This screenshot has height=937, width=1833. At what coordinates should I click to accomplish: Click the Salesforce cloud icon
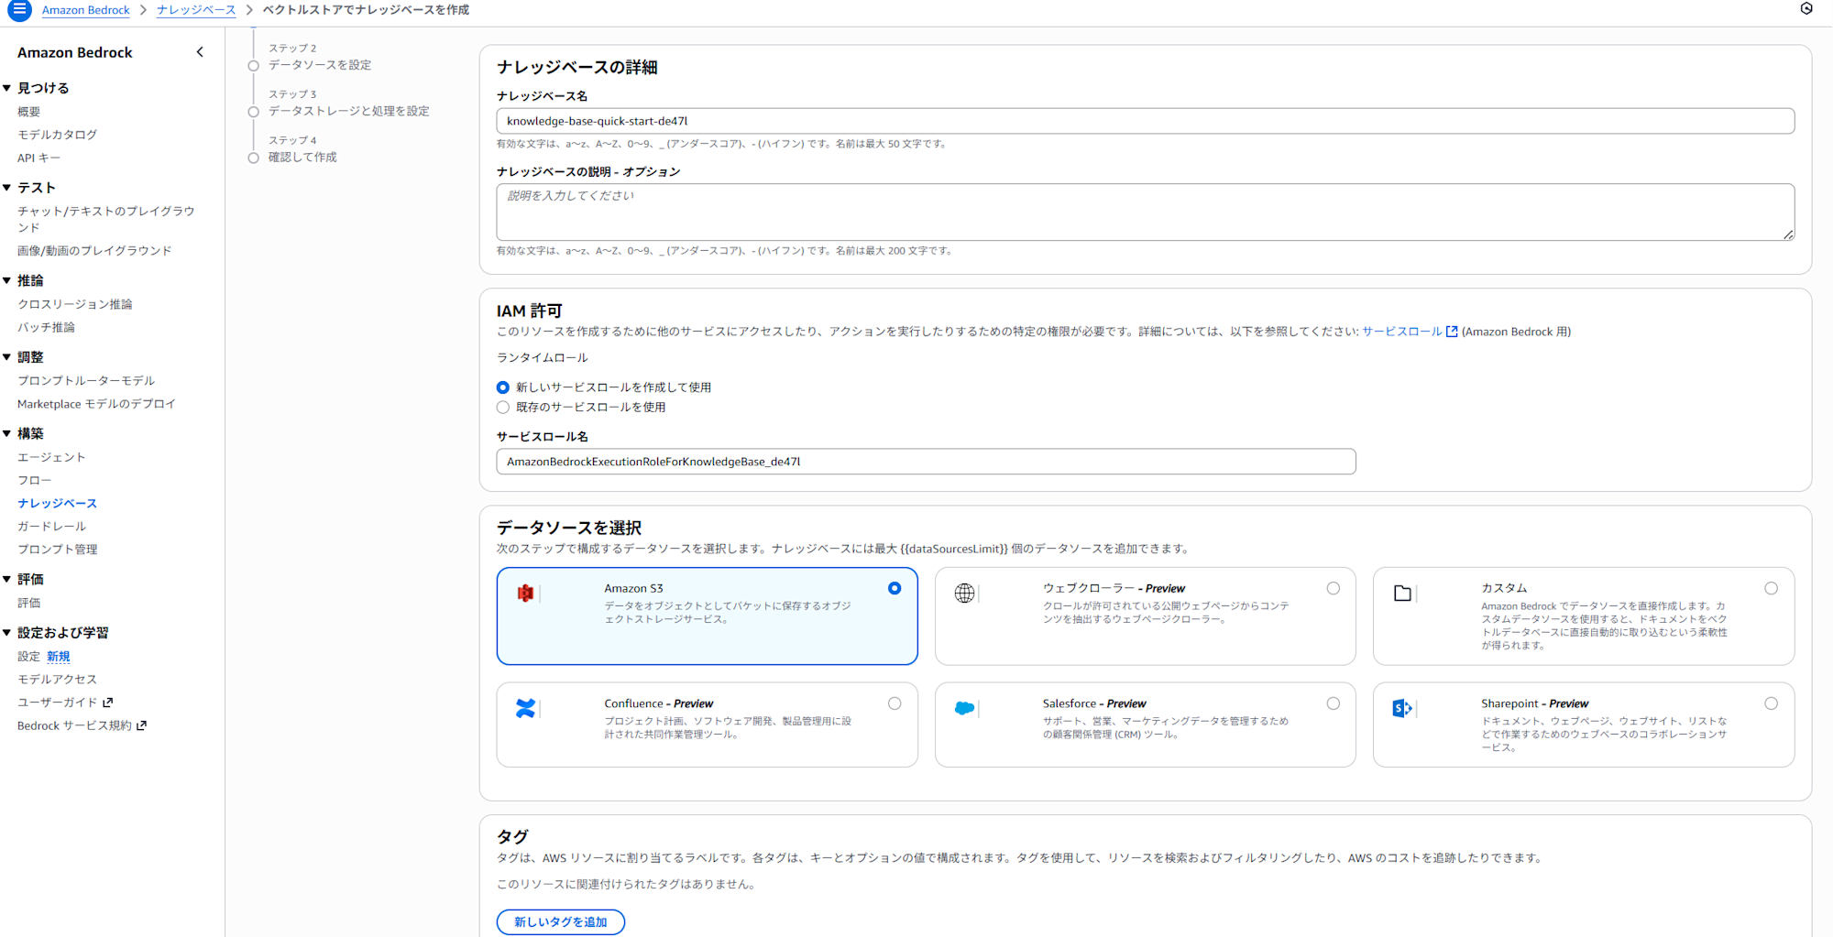(x=963, y=708)
